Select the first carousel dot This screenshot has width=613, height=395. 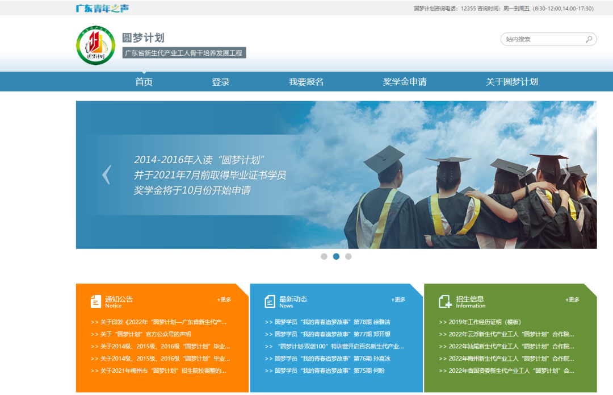tap(324, 256)
